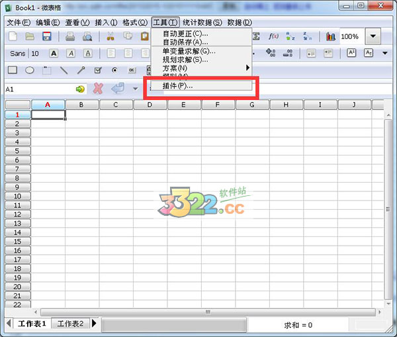
Task: Open the 插入(I) menu
Action: (106, 23)
